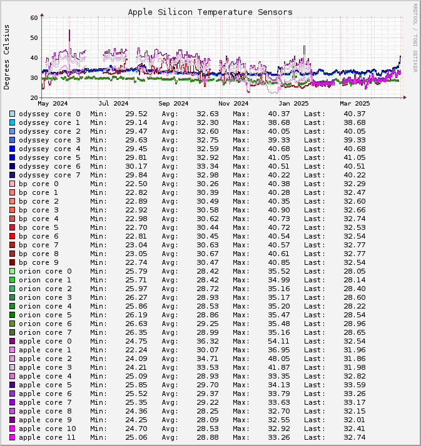
Task: Click the orion core 0 light green swatch
Action: tap(12, 271)
